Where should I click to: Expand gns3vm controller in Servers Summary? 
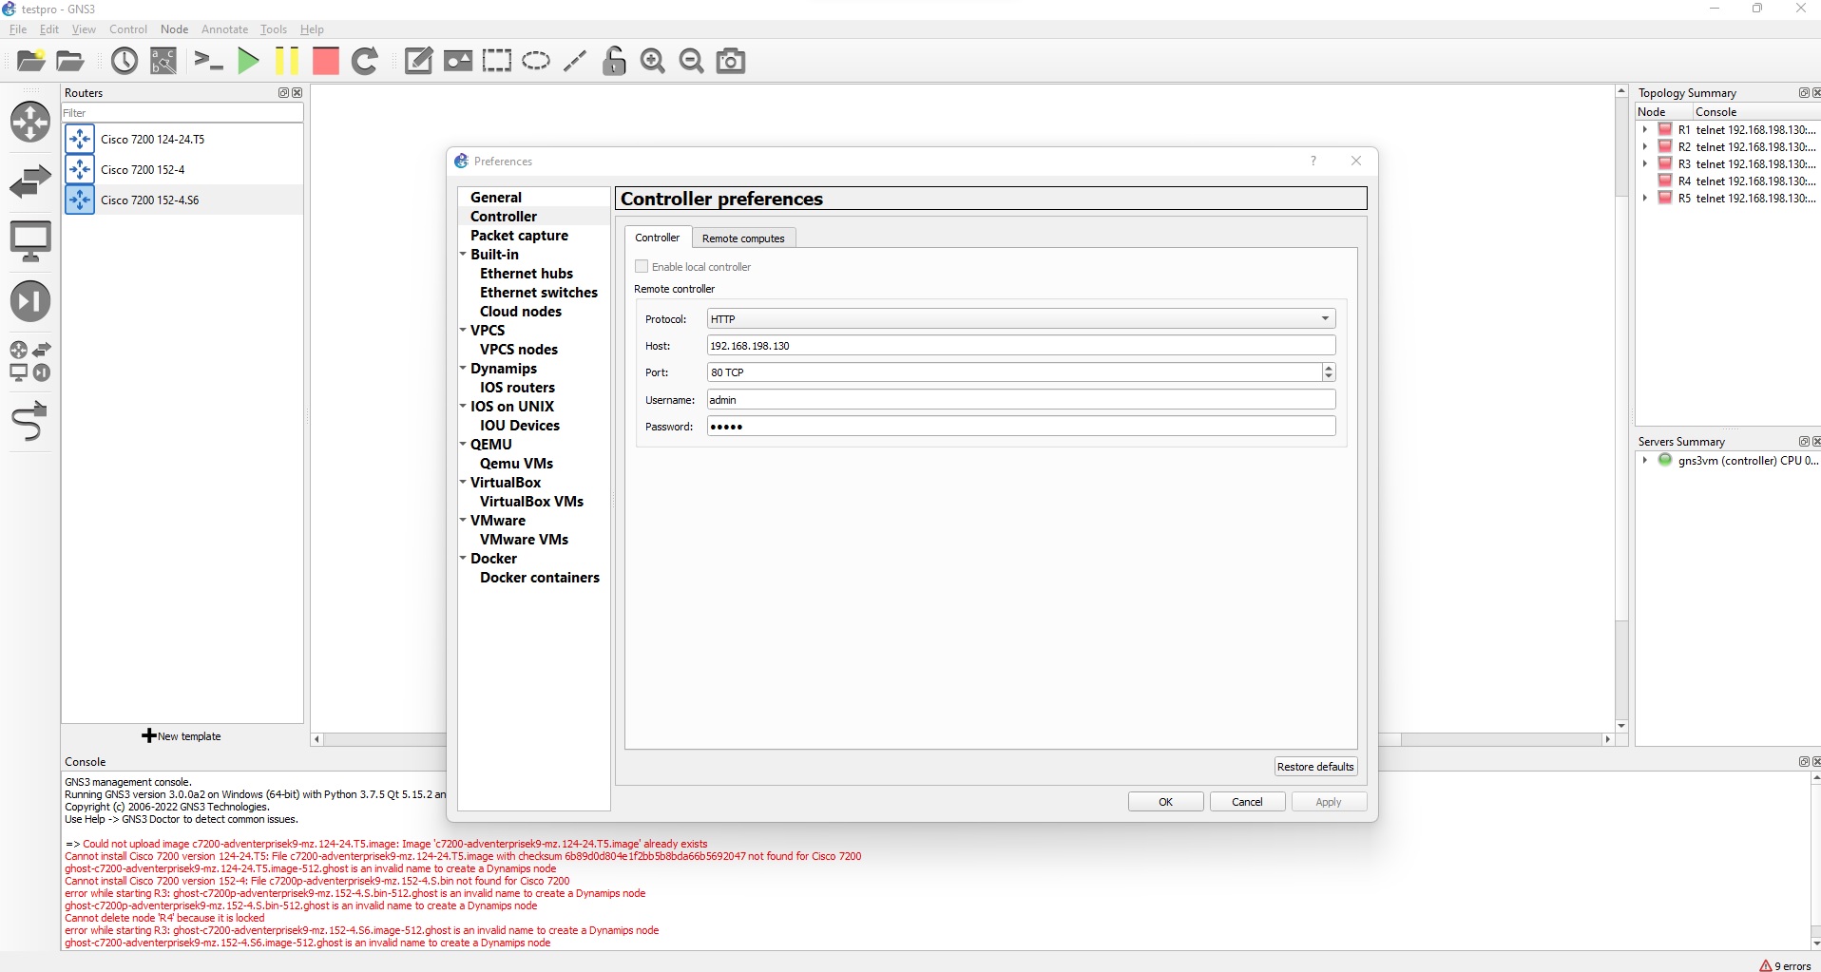[1644, 460]
